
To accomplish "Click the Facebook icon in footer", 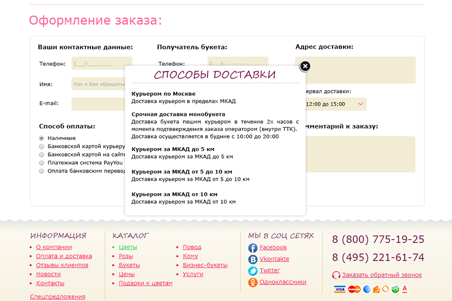I will click(253, 248).
